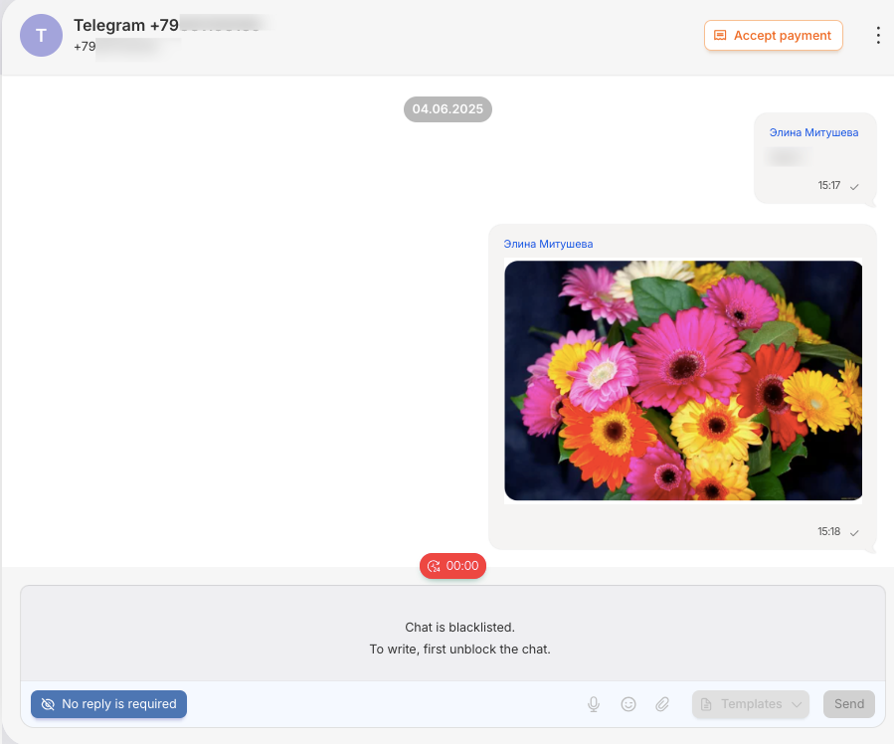Click sender name in the 15:17 message
The width and height of the screenshot is (894, 744).
[813, 132]
